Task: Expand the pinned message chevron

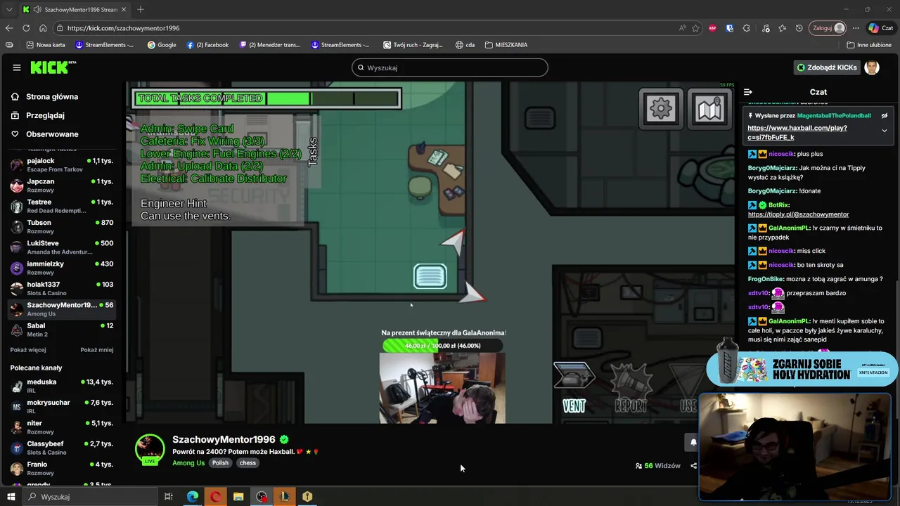Action: click(885, 131)
